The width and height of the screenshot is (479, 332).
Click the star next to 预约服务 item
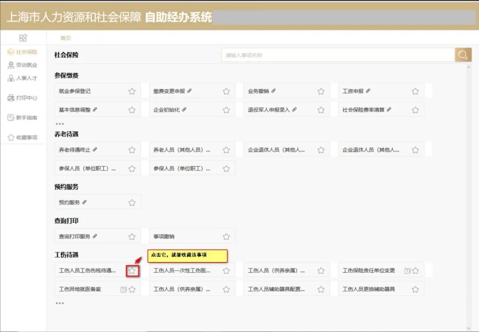[132, 202]
